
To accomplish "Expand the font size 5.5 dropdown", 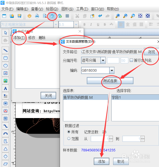I will pyautogui.click(x=76, y=25).
